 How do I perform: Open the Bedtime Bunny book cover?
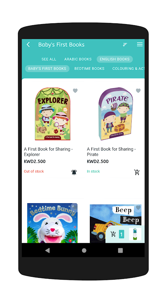click(x=52, y=223)
